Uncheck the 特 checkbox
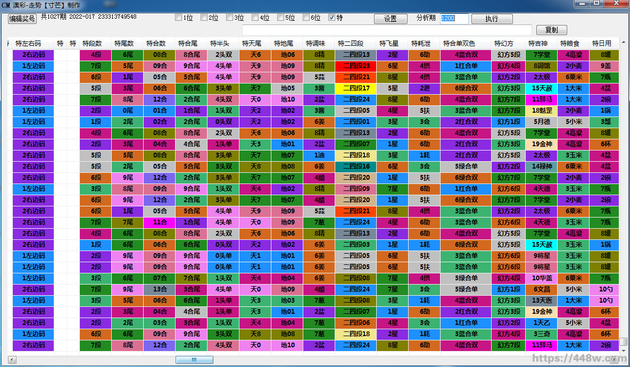Image resolution: width=630 pixels, height=367 pixels. pyautogui.click(x=332, y=18)
